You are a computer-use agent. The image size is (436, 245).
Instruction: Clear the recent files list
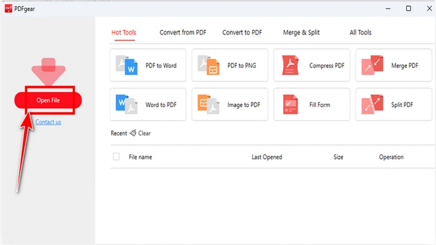[140, 133]
